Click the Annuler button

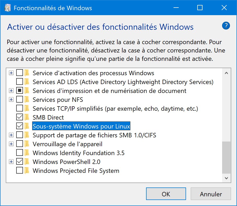pos(211,194)
